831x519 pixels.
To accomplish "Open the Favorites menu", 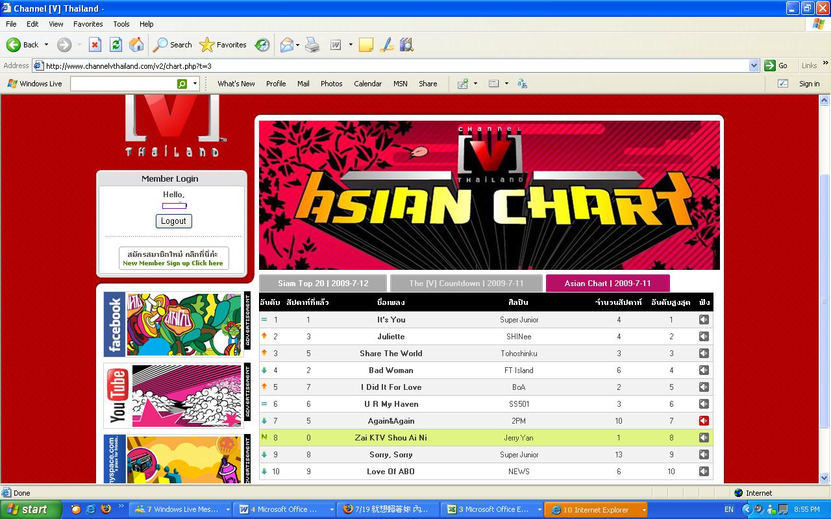I will click(88, 24).
